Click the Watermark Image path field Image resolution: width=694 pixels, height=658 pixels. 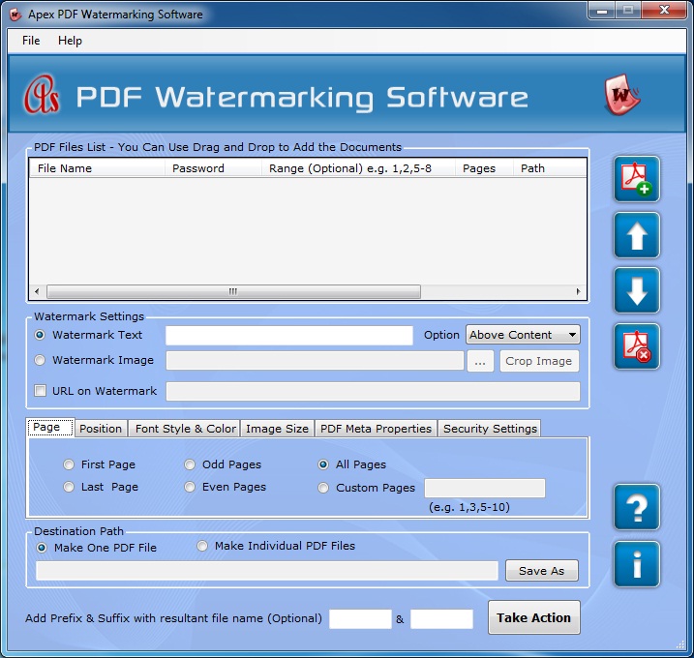315,361
